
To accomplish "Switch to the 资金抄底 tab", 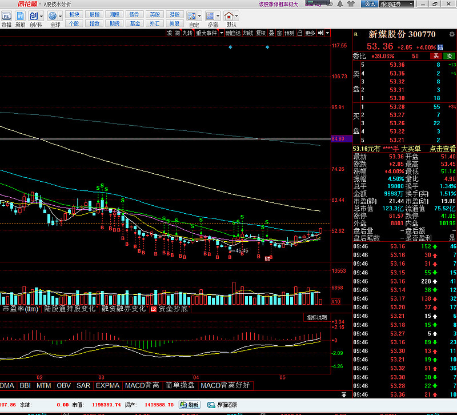I will click(x=173, y=309).
